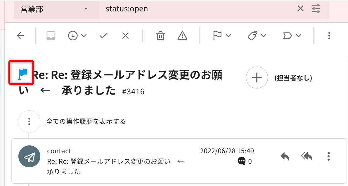Clear the status:open search filter
The width and height of the screenshot is (348, 186).
point(300,9)
